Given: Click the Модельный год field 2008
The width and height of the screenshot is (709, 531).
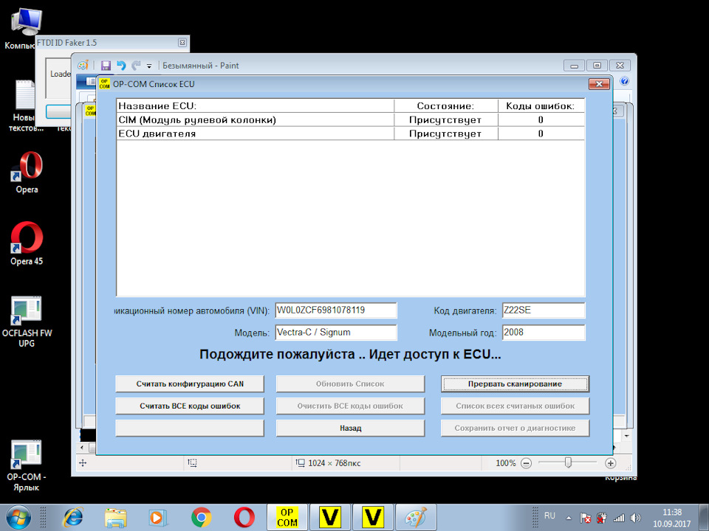Looking at the screenshot, I should [544, 333].
